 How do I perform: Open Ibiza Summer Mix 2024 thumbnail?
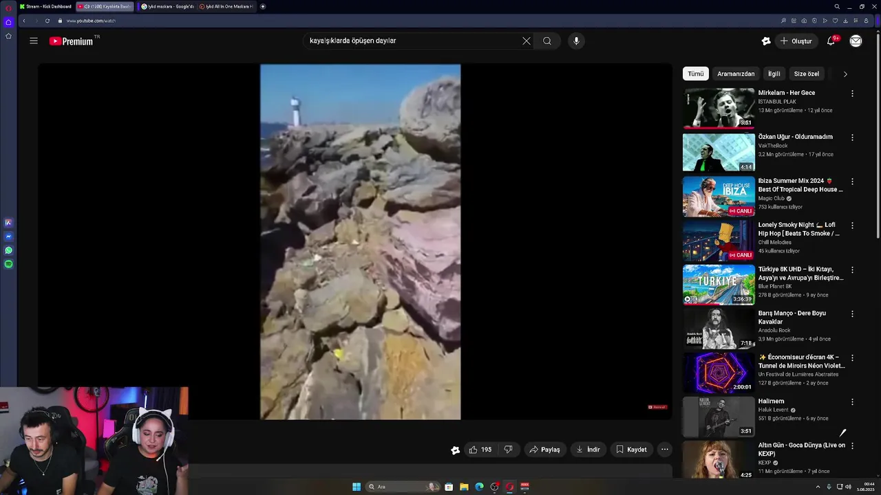tap(719, 196)
